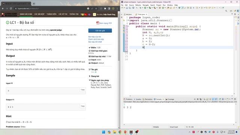240x135 pixels.
Task: Click Remove All Terminated Launches console icon
Action: coord(201,99)
